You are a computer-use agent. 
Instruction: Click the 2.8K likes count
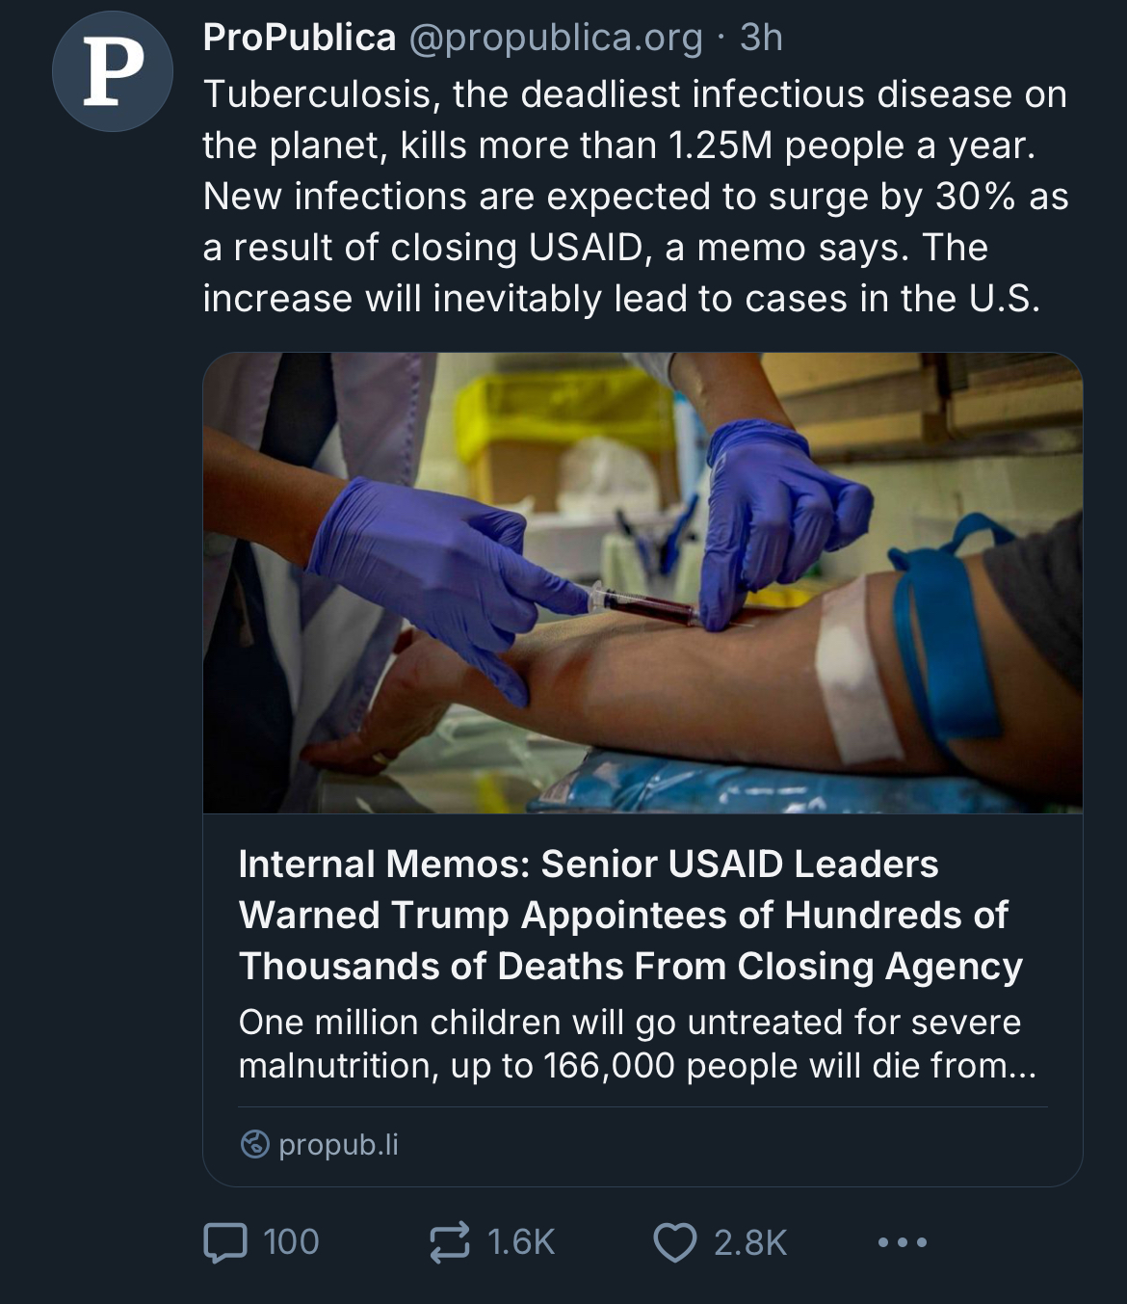pos(750,1242)
